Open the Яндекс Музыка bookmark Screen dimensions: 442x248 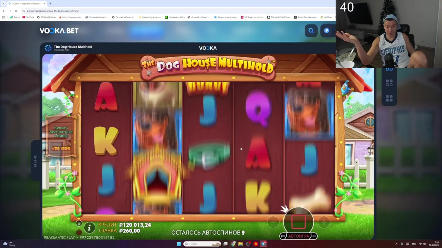(x=150, y=17)
